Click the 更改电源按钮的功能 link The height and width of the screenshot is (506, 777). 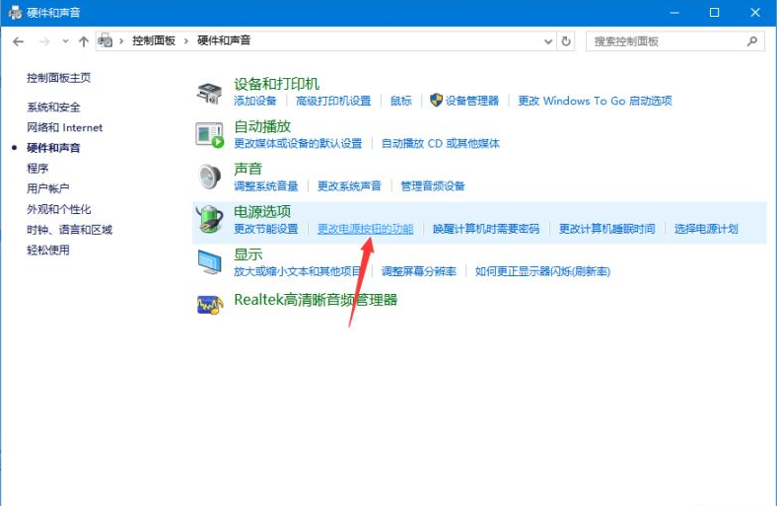click(x=365, y=229)
